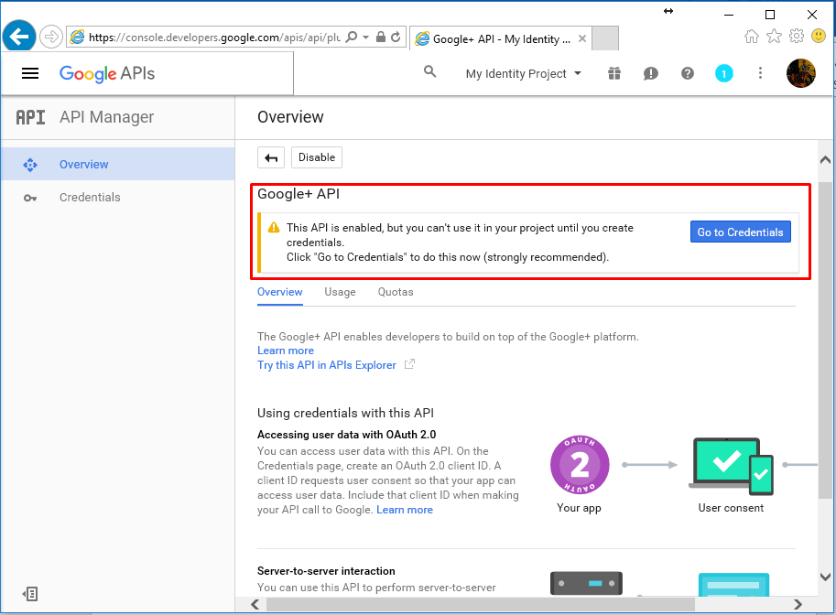Open browser Tools gear icon

797,37
